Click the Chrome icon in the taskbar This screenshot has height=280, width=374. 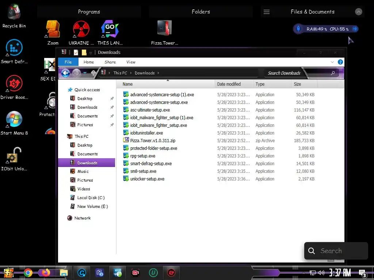tap(28, 273)
